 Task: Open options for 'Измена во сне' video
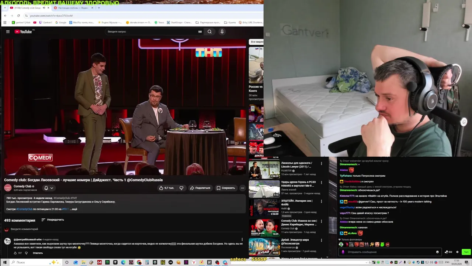(x=321, y=221)
